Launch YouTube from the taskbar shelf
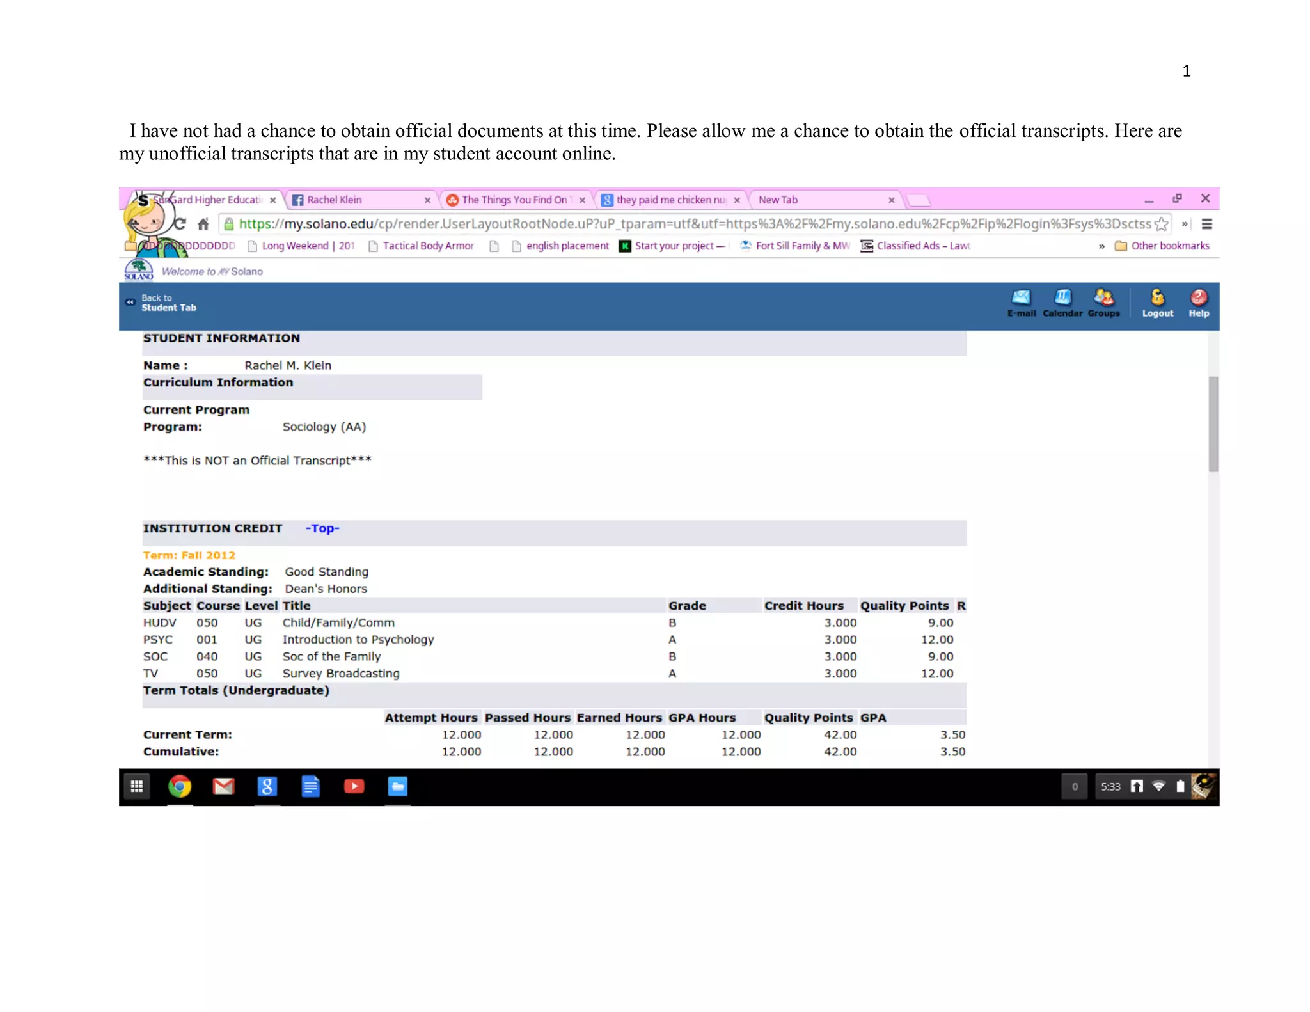The image size is (1310, 1012). click(354, 786)
